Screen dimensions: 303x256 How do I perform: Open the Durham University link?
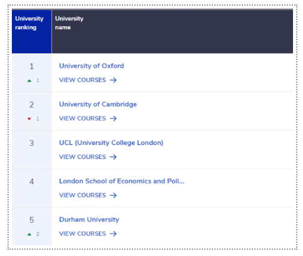pyautogui.click(x=89, y=220)
